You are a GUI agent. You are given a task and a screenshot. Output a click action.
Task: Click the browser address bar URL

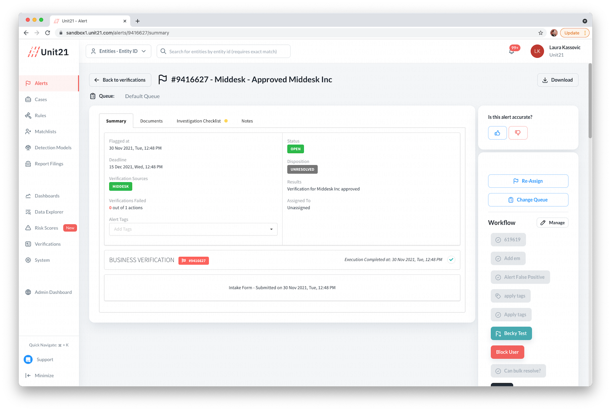(118, 33)
